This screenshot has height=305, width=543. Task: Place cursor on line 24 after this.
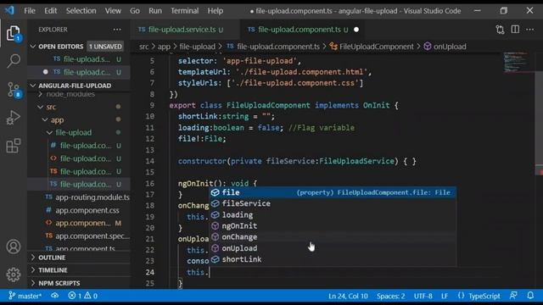point(210,272)
